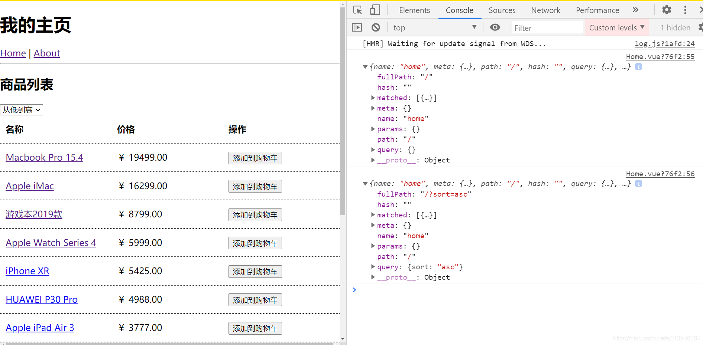This screenshot has width=703, height=345.
Task: Expand matched in first route object
Action: coord(373,98)
